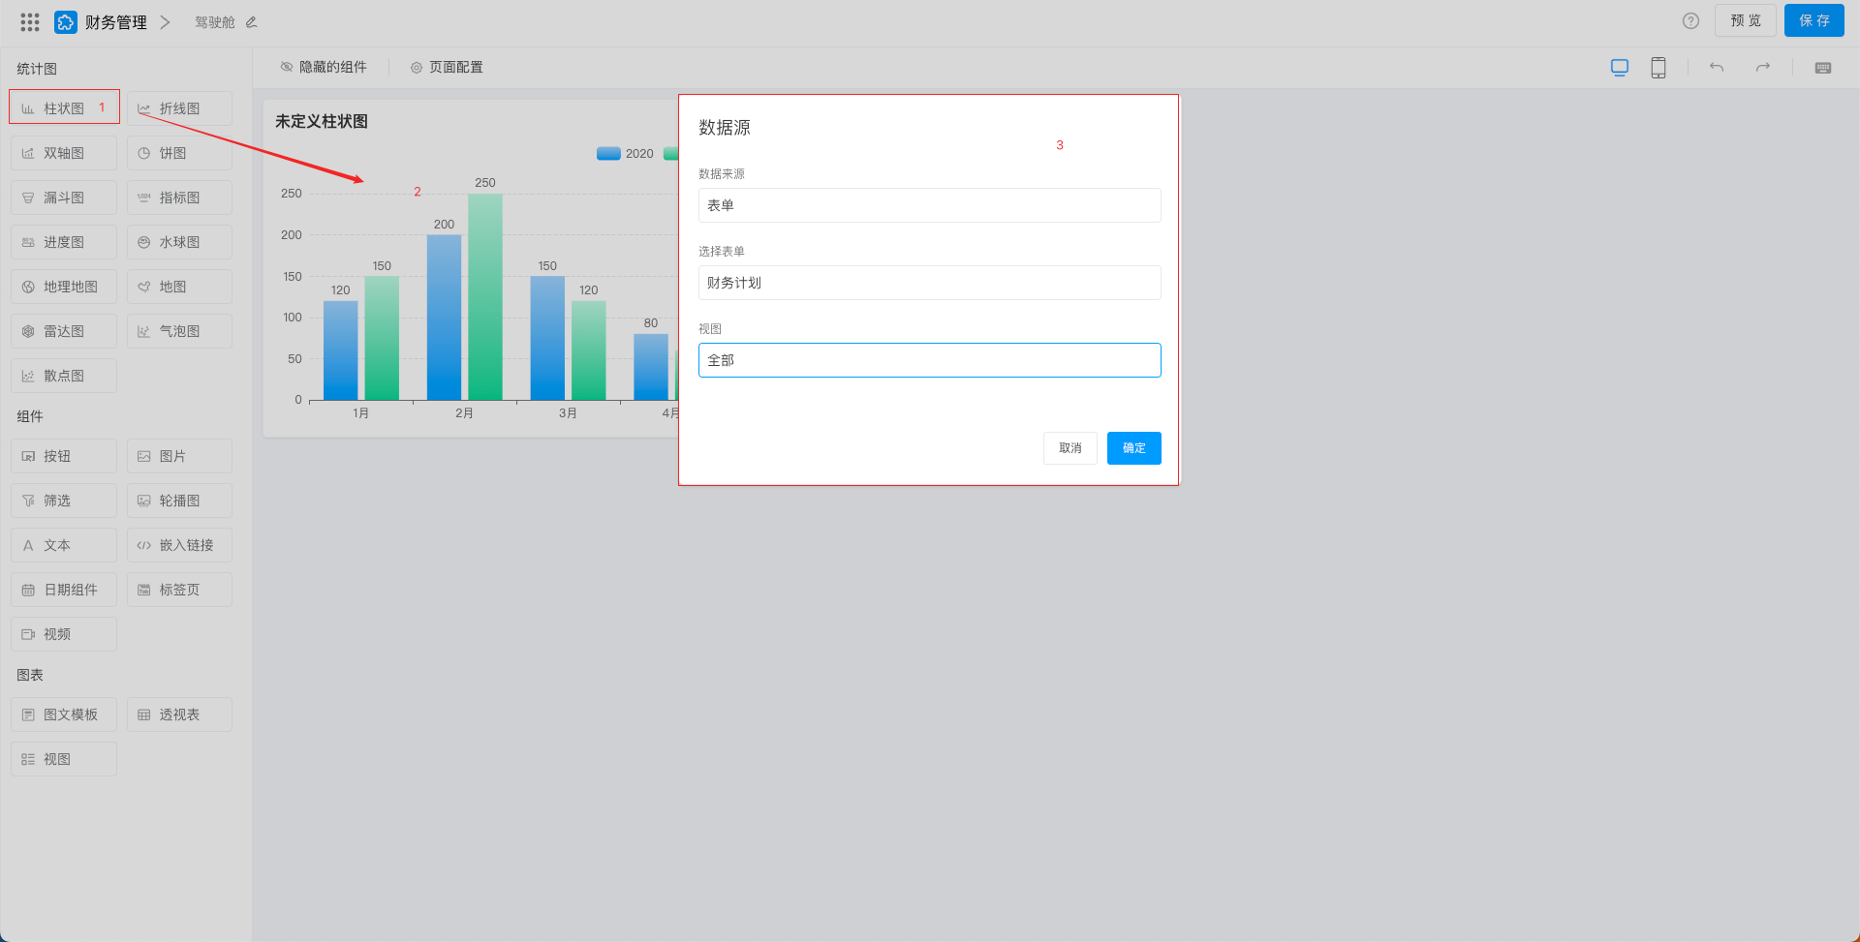Select the 柱状图 bar chart component
1860x942 pixels.
[x=64, y=108]
